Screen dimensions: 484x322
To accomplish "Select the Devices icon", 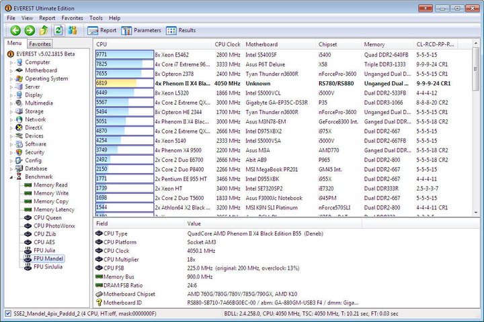I will click(x=19, y=136).
